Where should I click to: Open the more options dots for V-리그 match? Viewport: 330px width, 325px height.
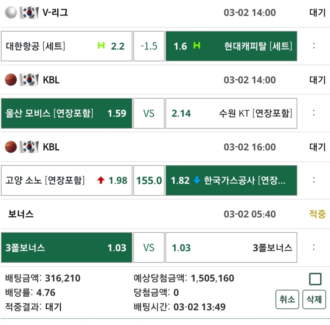coord(314,46)
